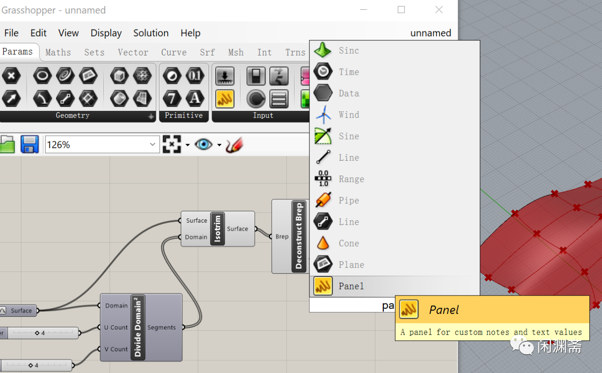Save the document with the floppy disk icon

(30, 144)
